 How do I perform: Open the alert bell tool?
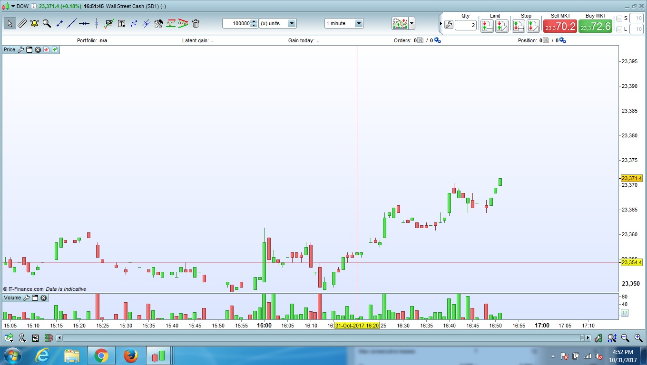tap(34, 23)
